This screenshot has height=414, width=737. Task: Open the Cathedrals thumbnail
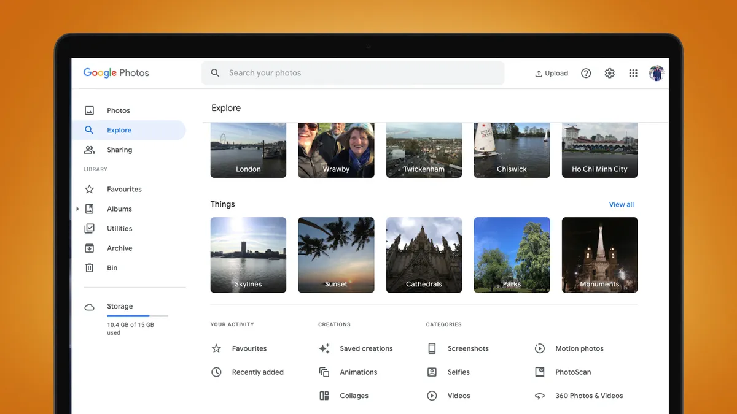pos(424,255)
